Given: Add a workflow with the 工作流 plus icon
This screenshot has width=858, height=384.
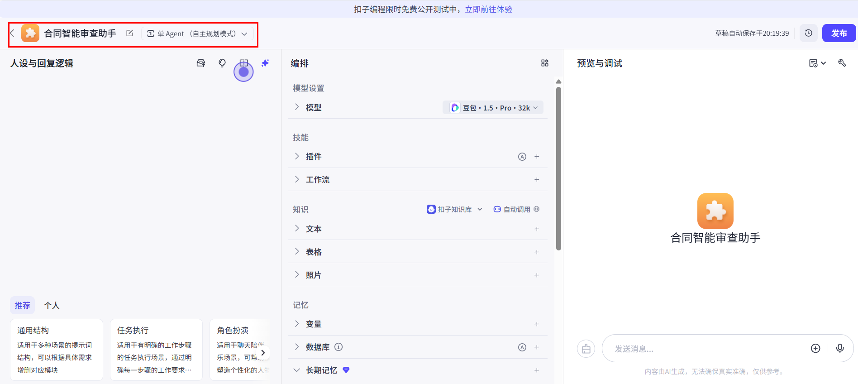Looking at the screenshot, I should point(537,180).
